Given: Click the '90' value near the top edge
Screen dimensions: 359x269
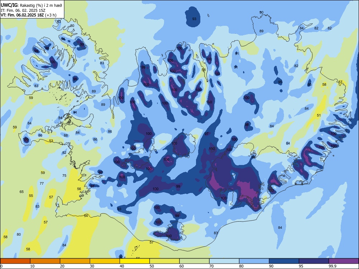Looking at the screenshot, I should [261, 12].
